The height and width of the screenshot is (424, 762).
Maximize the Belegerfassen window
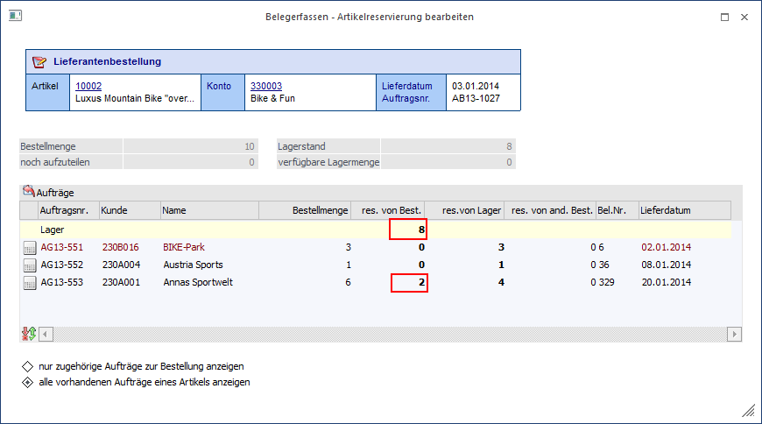[x=724, y=17]
